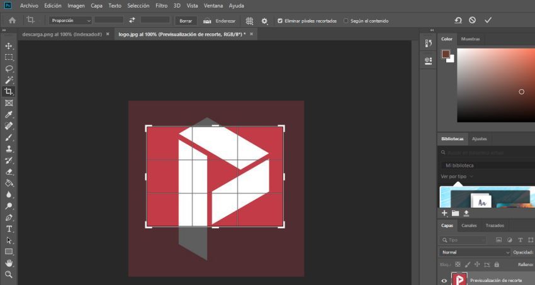Open the Proporción ratio dropdown
The height and width of the screenshot is (285, 535).
click(x=70, y=21)
